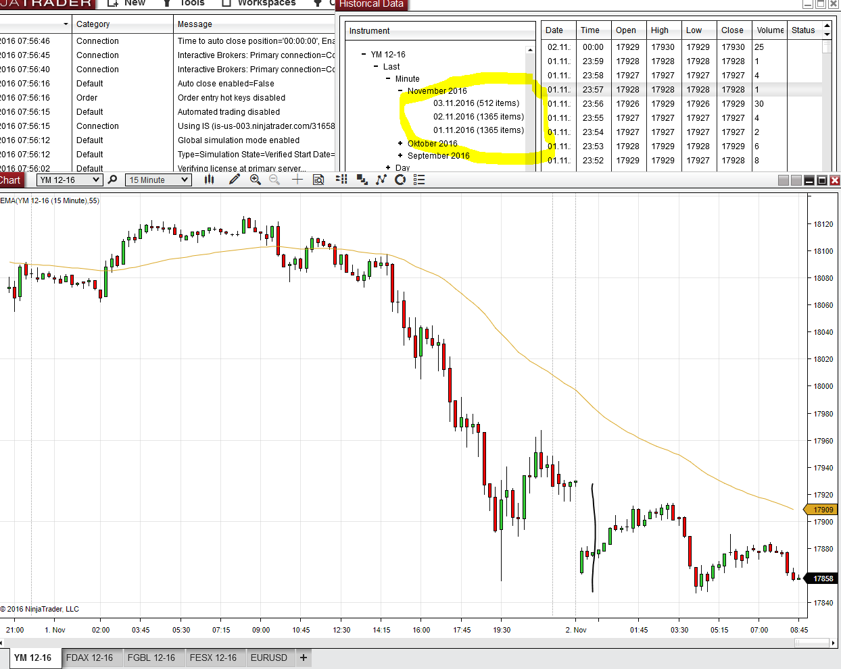Expand the Day tree node
This screenshot has width=841, height=669.
coord(388,168)
